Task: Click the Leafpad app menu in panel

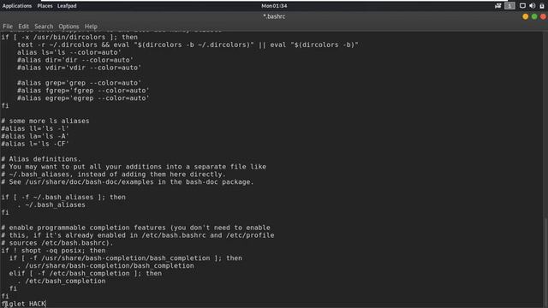Action: [67, 6]
